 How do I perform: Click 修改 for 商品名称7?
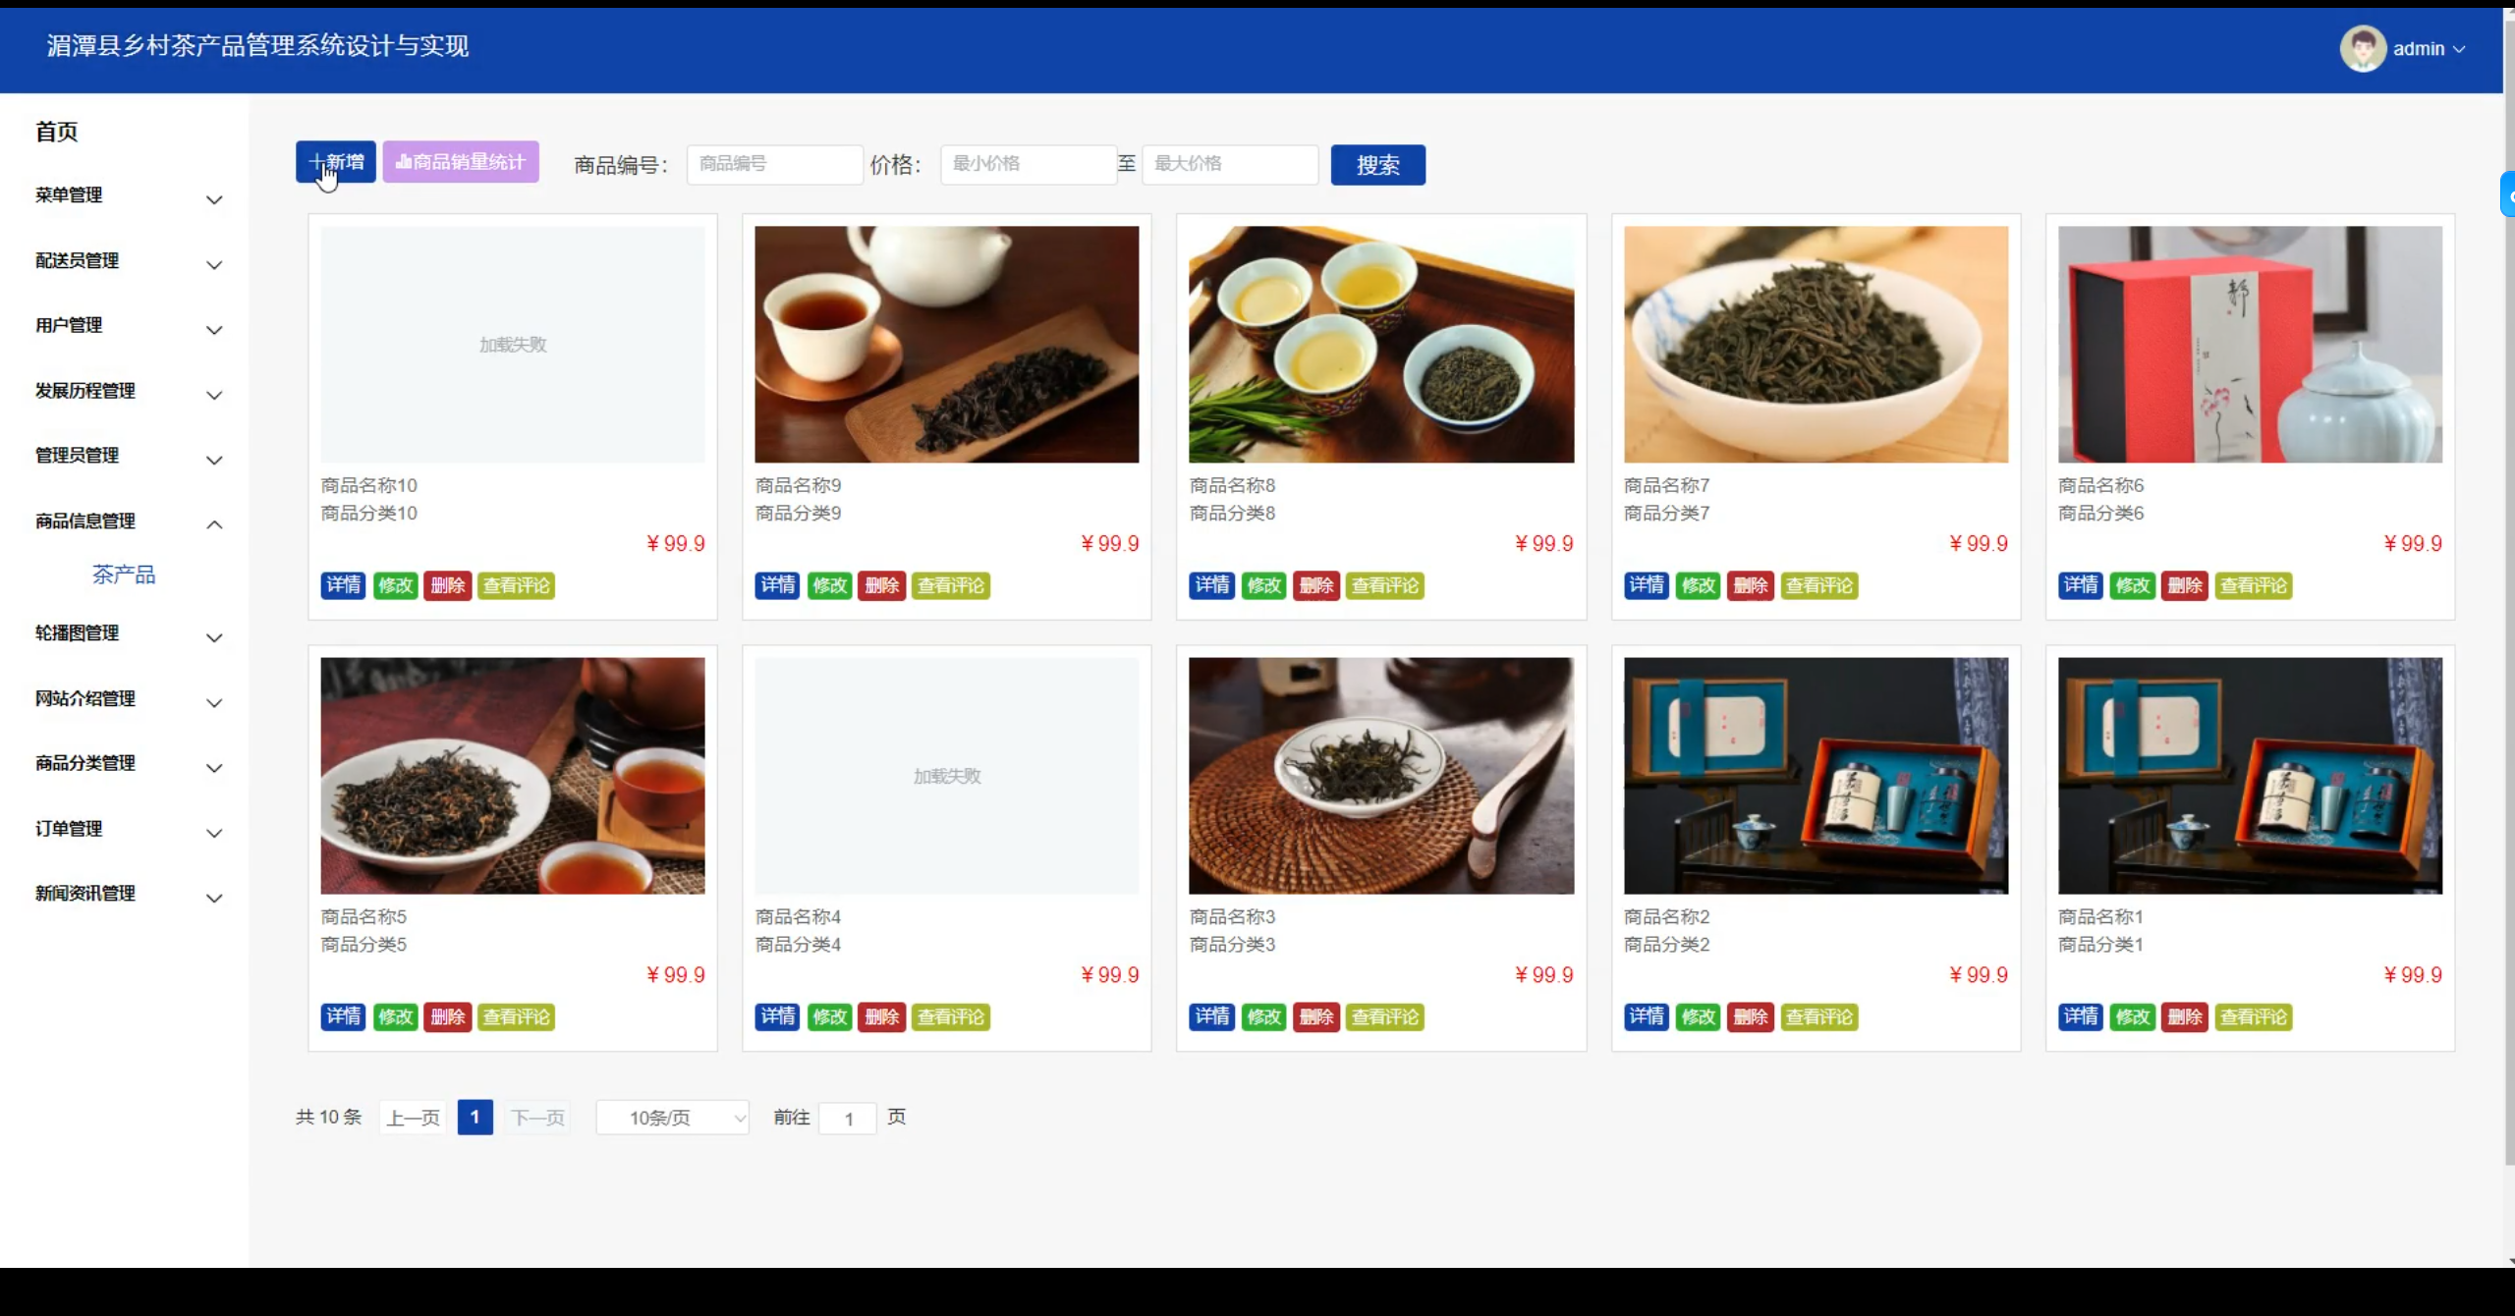click(1698, 586)
